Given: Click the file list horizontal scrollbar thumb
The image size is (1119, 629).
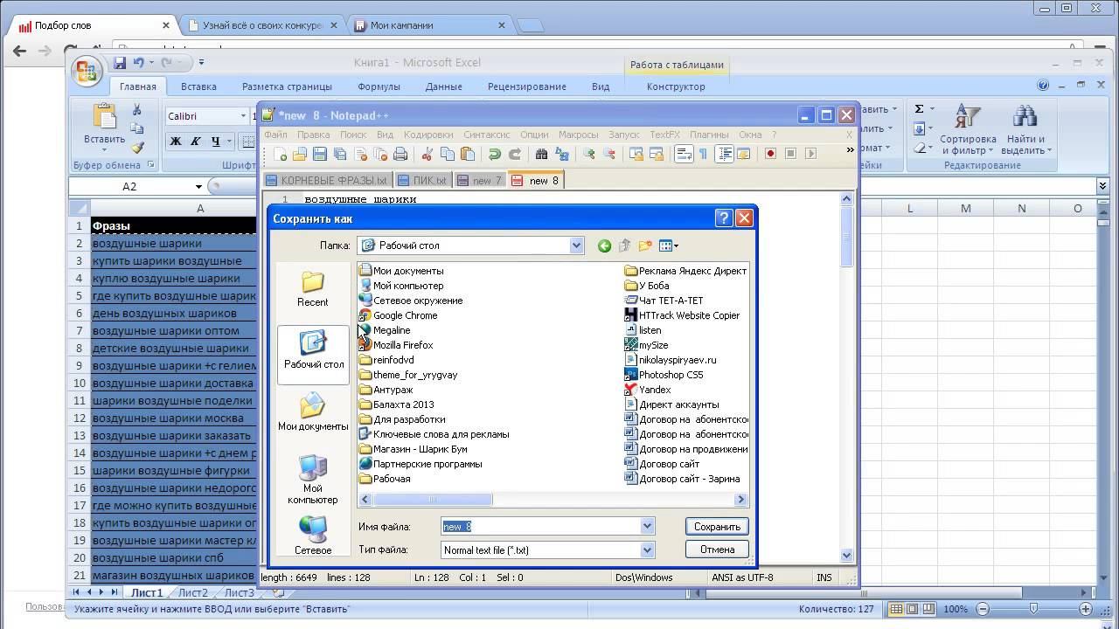Looking at the screenshot, I should pyautogui.click(x=432, y=500).
